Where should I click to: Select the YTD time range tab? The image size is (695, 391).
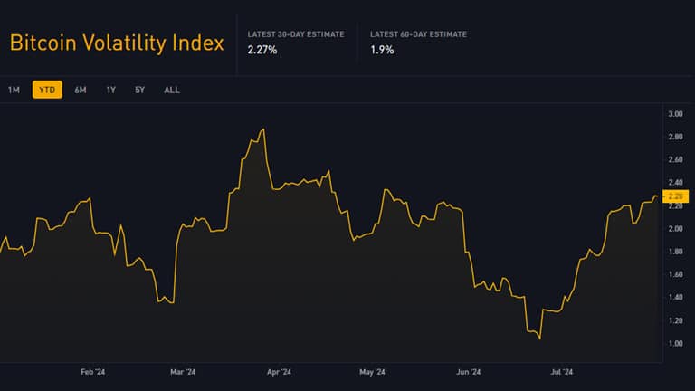[x=47, y=90]
